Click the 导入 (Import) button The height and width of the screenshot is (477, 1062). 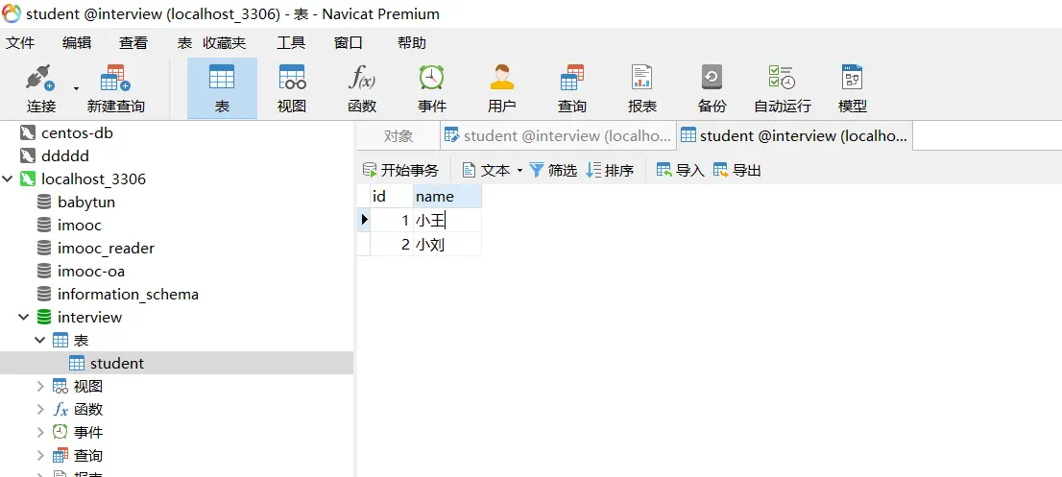coord(681,170)
